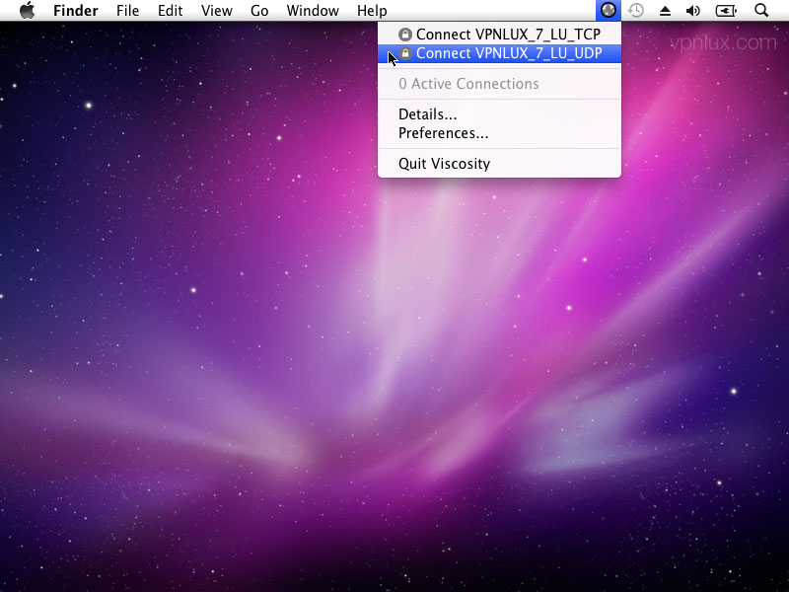Open the Window menu
Image resolution: width=789 pixels, height=592 pixels.
pos(313,11)
